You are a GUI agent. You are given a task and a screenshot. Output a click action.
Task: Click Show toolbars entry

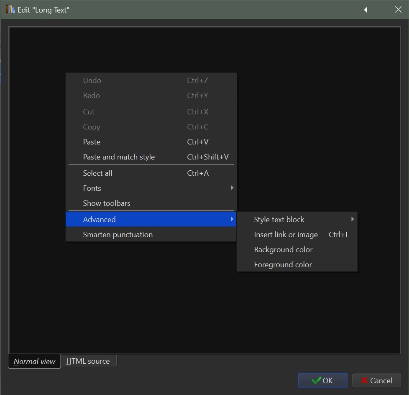[151, 203]
